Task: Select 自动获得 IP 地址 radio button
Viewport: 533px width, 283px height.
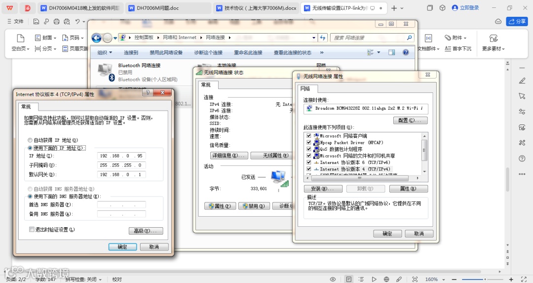Action: pos(30,140)
